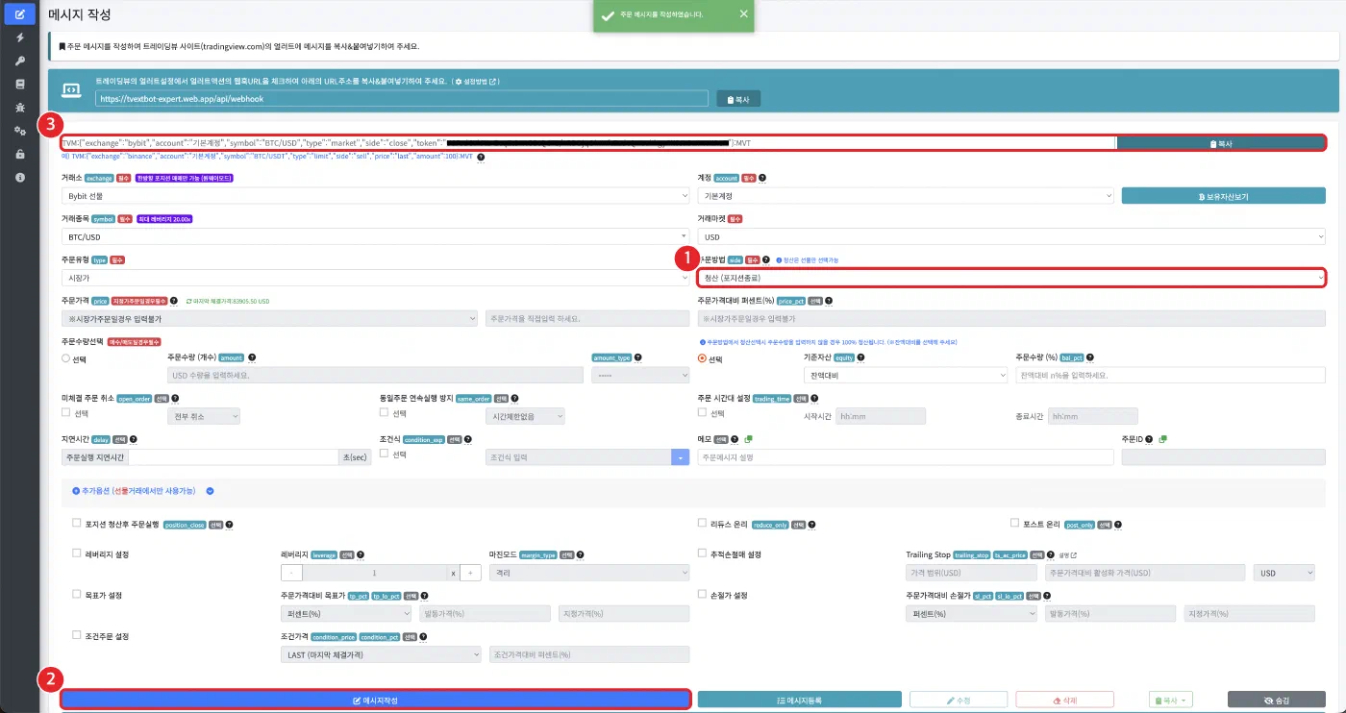
Task: Click the blue 메시지작성 button
Action: [x=375, y=700]
